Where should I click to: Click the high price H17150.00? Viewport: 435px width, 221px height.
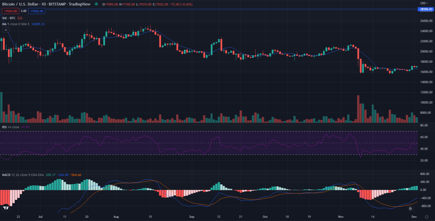pos(127,4)
